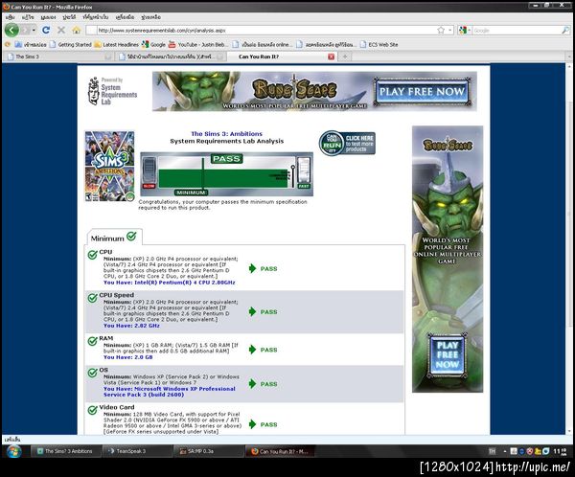Screen dimensions: 575x477
Task: Open a new tab with plus button
Action: tap(345, 57)
